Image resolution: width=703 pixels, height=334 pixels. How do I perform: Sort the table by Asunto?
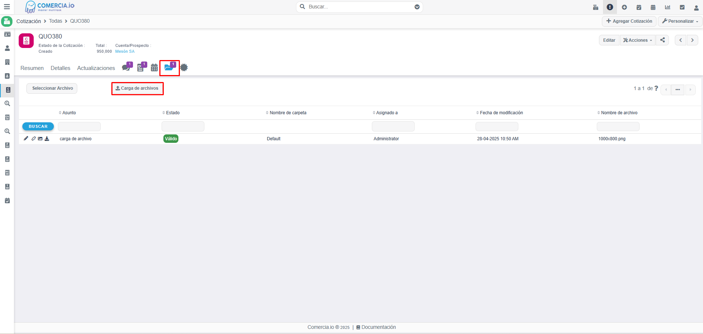[x=67, y=113]
